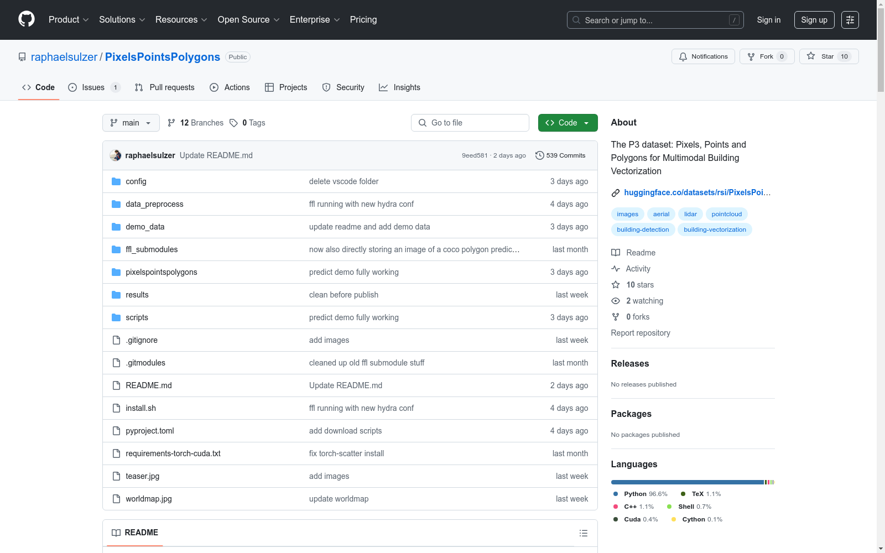Open commit hash 9eed581
Screen dimensions: 885x553
click(x=475, y=155)
